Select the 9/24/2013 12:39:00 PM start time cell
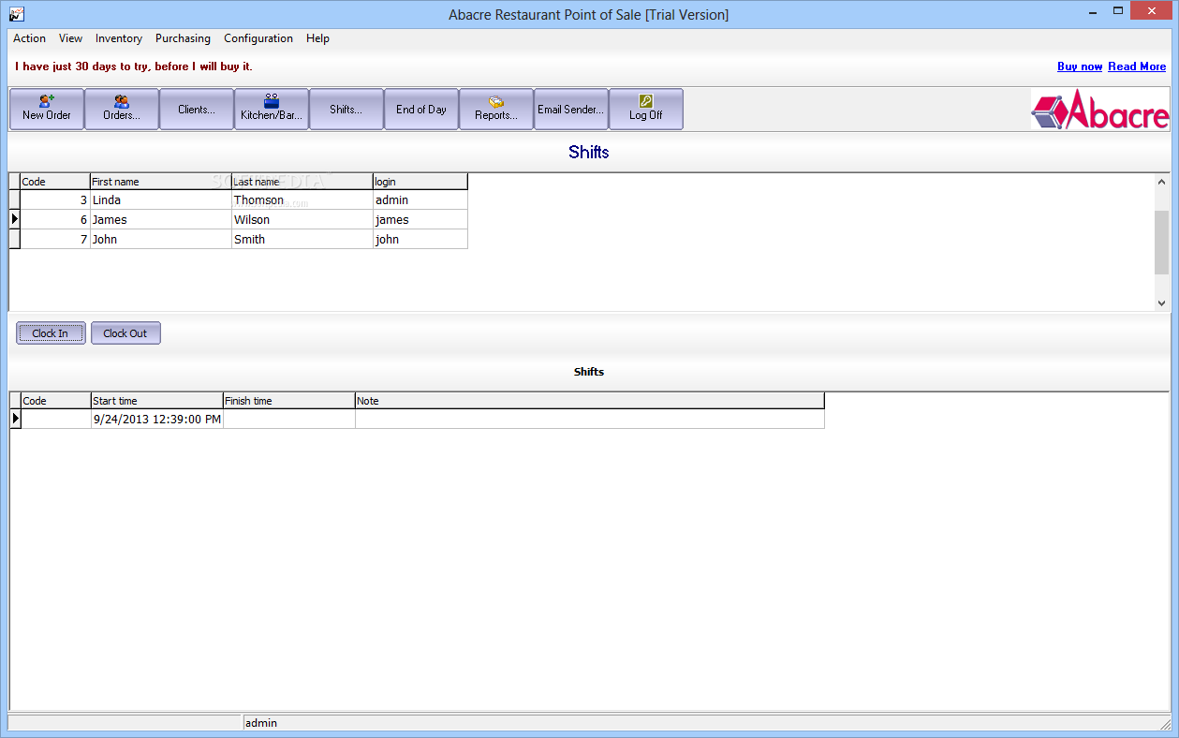The image size is (1179, 738). [x=157, y=420]
